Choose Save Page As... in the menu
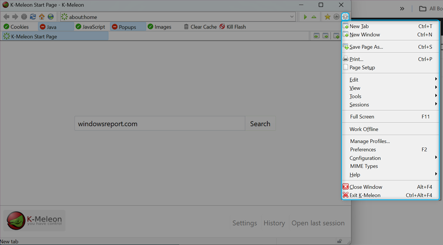 (390, 47)
